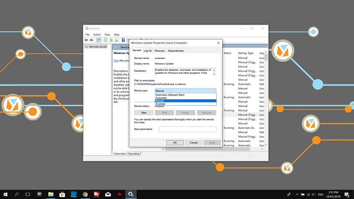Open the Dependencies tab
This screenshot has width=354, height=199.
point(176,51)
